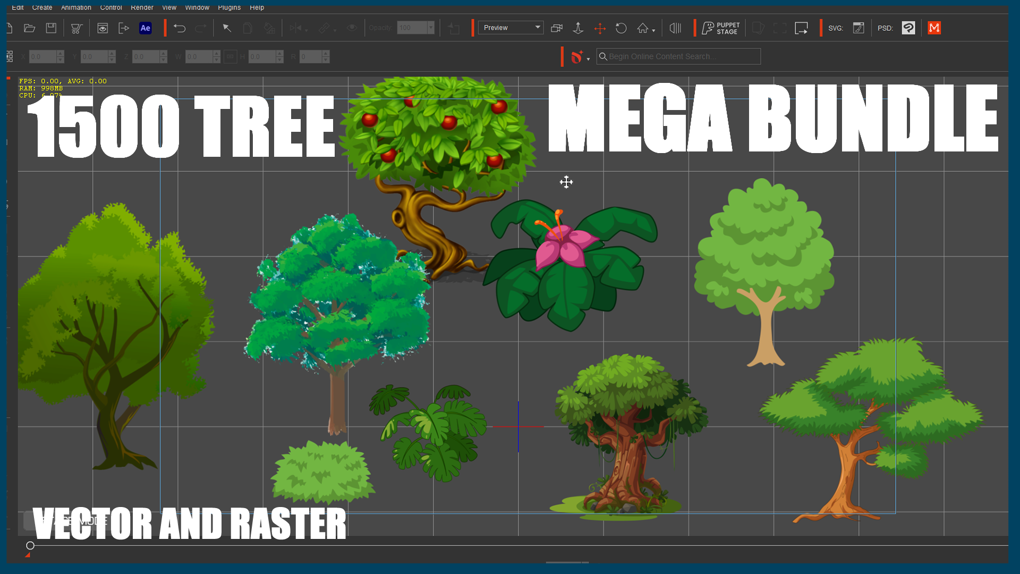Open the Preview quality dropdown
The width and height of the screenshot is (1020, 574).
pos(511,28)
